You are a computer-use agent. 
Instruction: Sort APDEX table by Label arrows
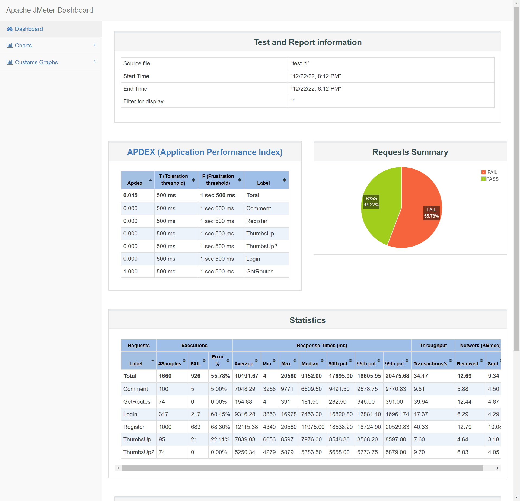tap(284, 180)
